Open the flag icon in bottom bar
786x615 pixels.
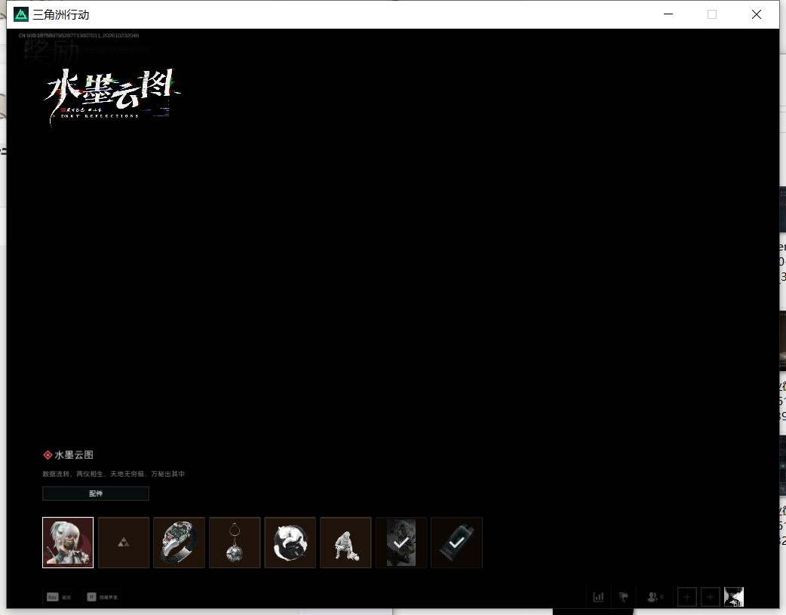click(x=624, y=597)
